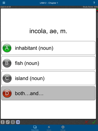The height and width of the screenshot is (131, 98).
Task: Open the hamburger menu icon
Action: 4,3
